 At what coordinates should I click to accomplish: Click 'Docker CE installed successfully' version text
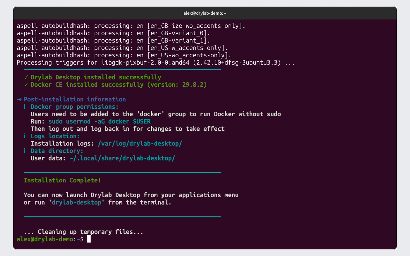119,85
